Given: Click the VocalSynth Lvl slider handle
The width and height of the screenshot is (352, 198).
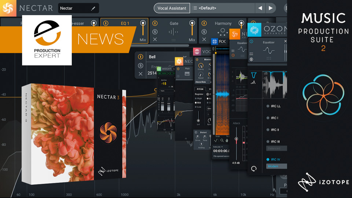Looking at the screenshot, I should click(198, 121).
